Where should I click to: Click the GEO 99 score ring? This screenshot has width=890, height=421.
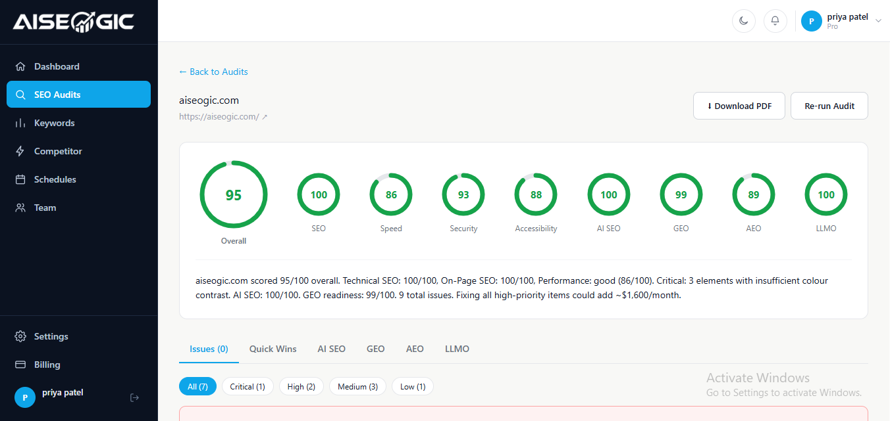681,194
